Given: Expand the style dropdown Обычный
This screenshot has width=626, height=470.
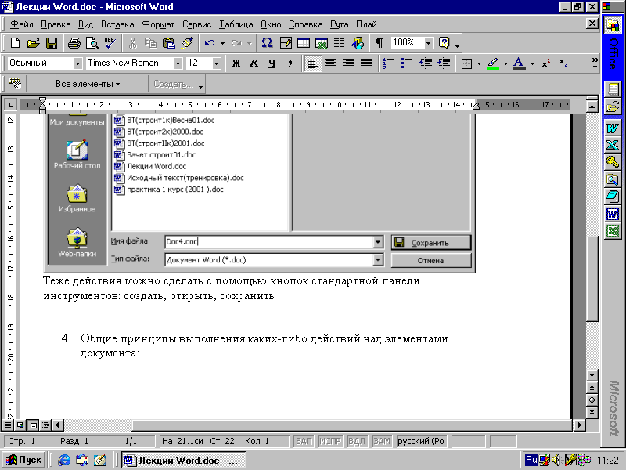Looking at the screenshot, I should pos(77,63).
